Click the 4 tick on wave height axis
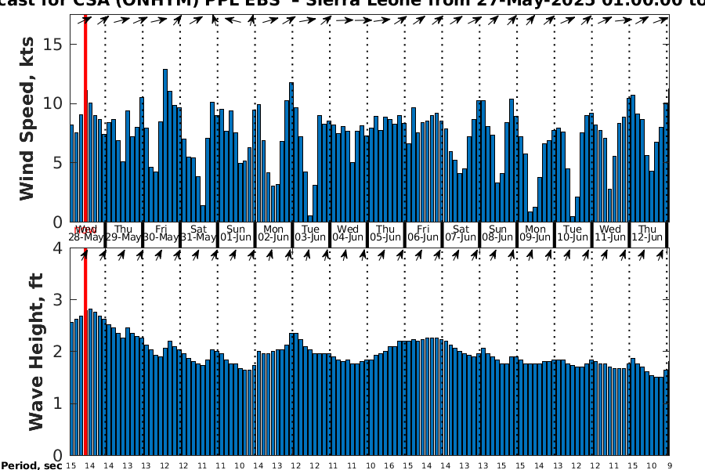Screen dimensions: 705x470 click(x=58, y=248)
